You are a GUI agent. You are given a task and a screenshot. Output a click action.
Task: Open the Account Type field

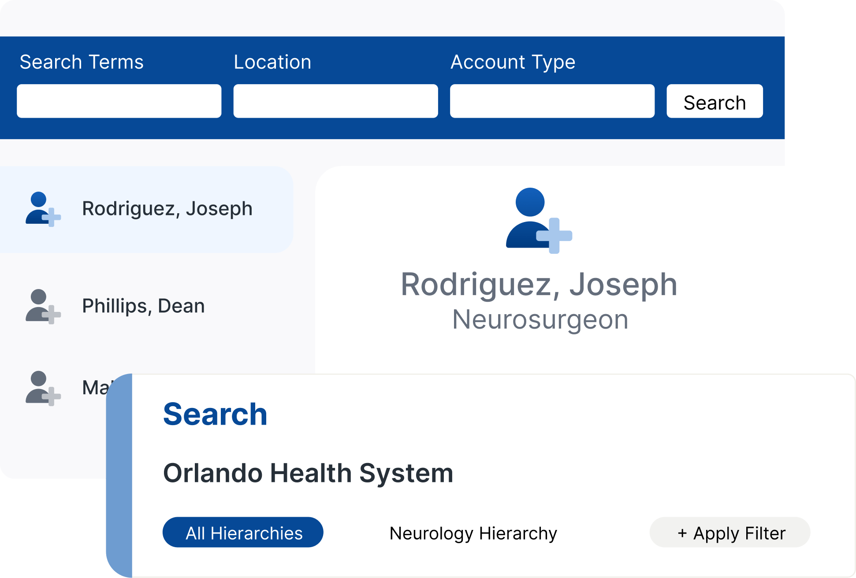point(552,101)
